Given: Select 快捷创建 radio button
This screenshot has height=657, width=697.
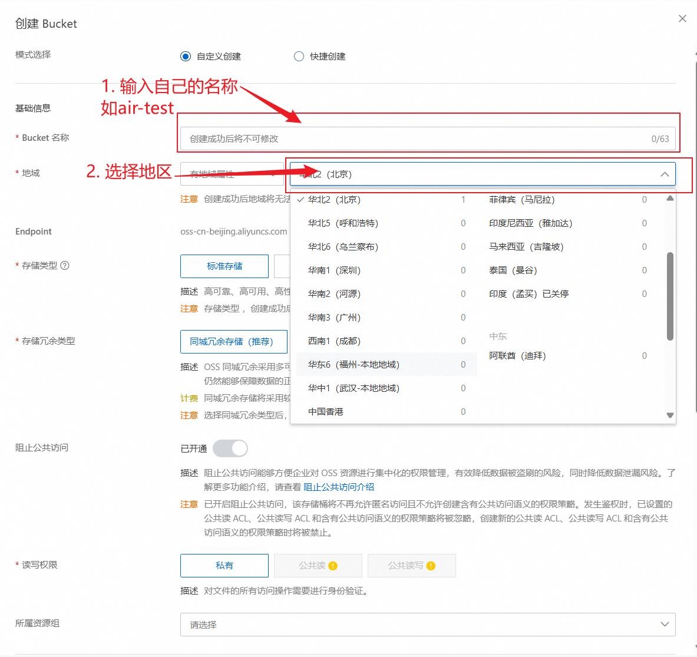Looking at the screenshot, I should [x=299, y=57].
